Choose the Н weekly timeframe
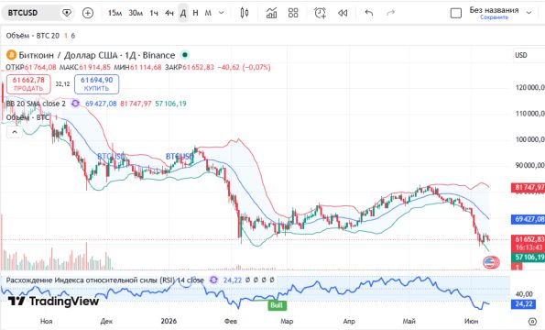 click(195, 13)
